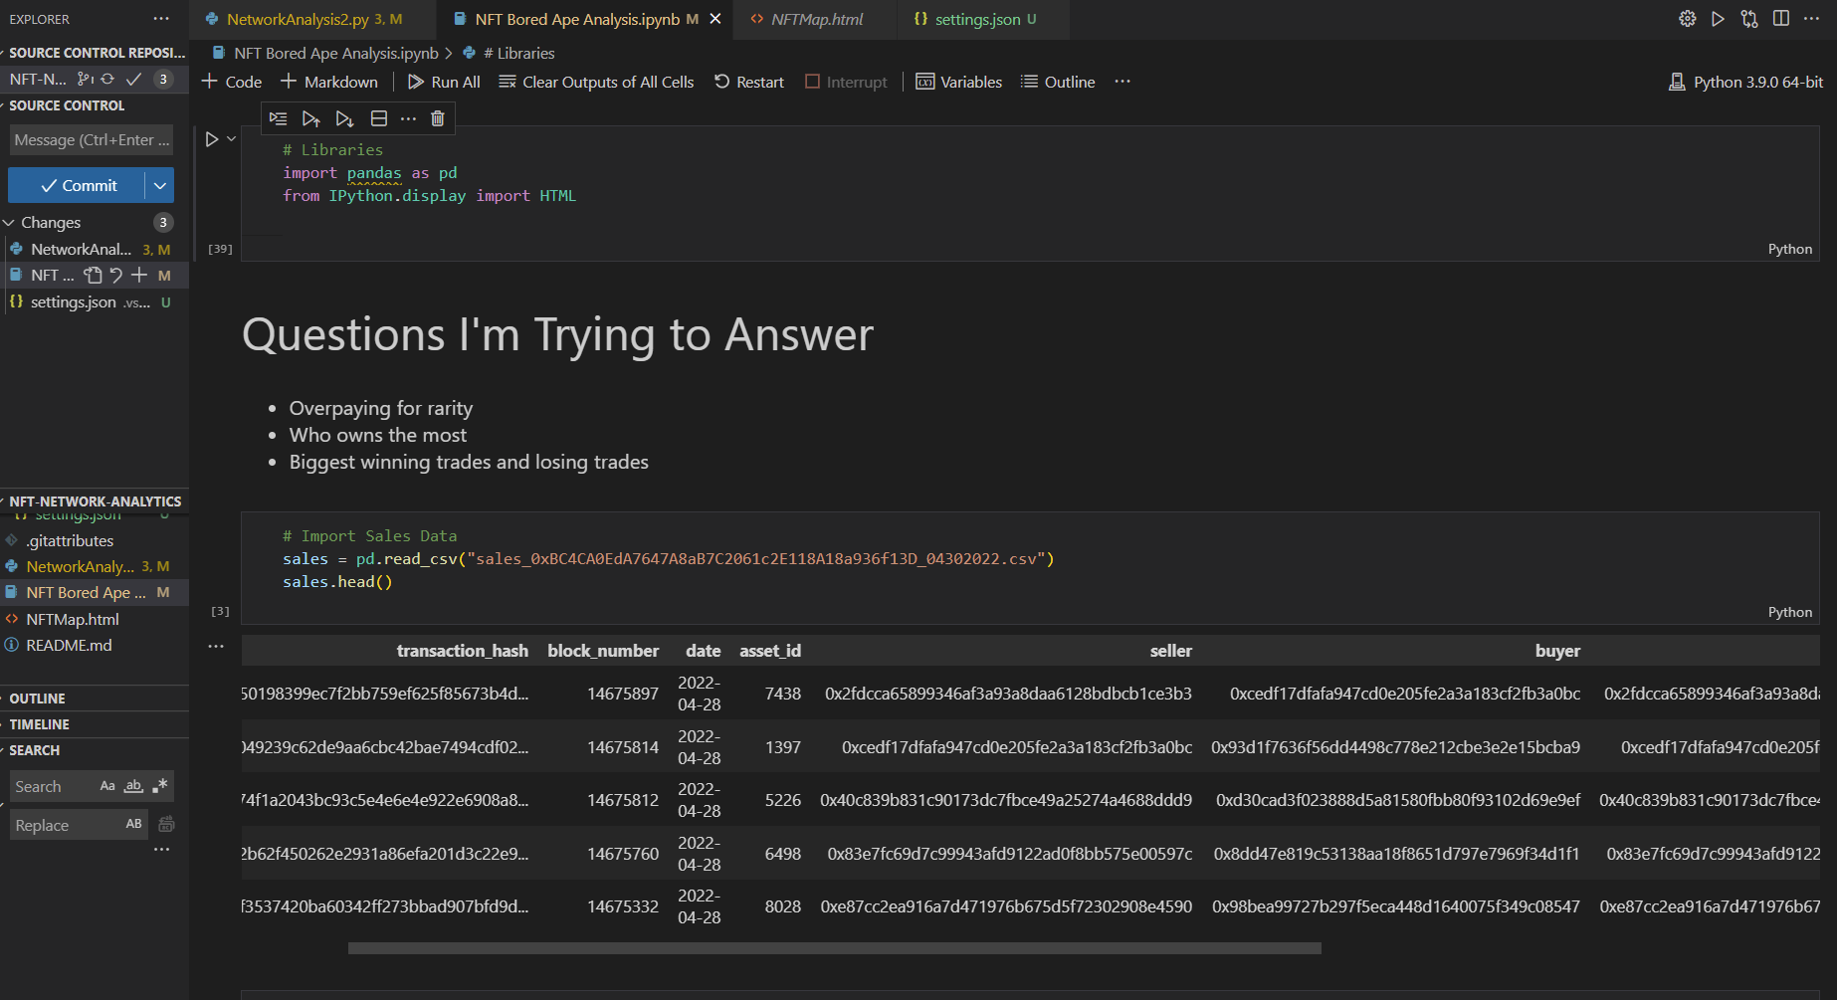Click the Clear Outputs of All Cells button
Image resolution: width=1837 pixels, height=1000 pixels.
click(x=595, y=82)
